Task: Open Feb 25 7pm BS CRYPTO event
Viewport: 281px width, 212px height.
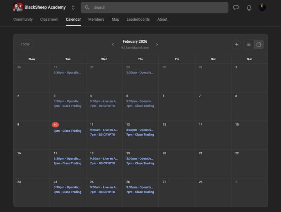Action: point(103,192)
